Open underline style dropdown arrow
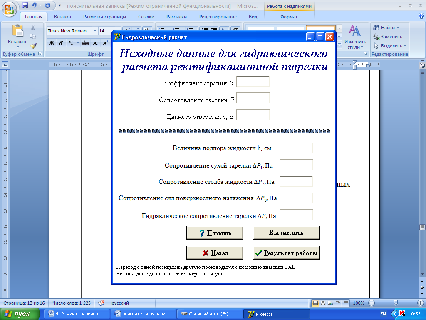426x320 pixels. pos(78,43)
